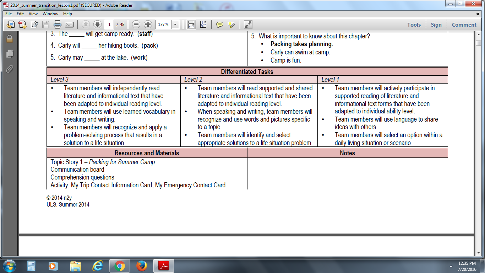Viewport: 485px width, 273px height.
Task: Zoom out using the minus button
Action: pyautogui.click(x=136, y=25)
